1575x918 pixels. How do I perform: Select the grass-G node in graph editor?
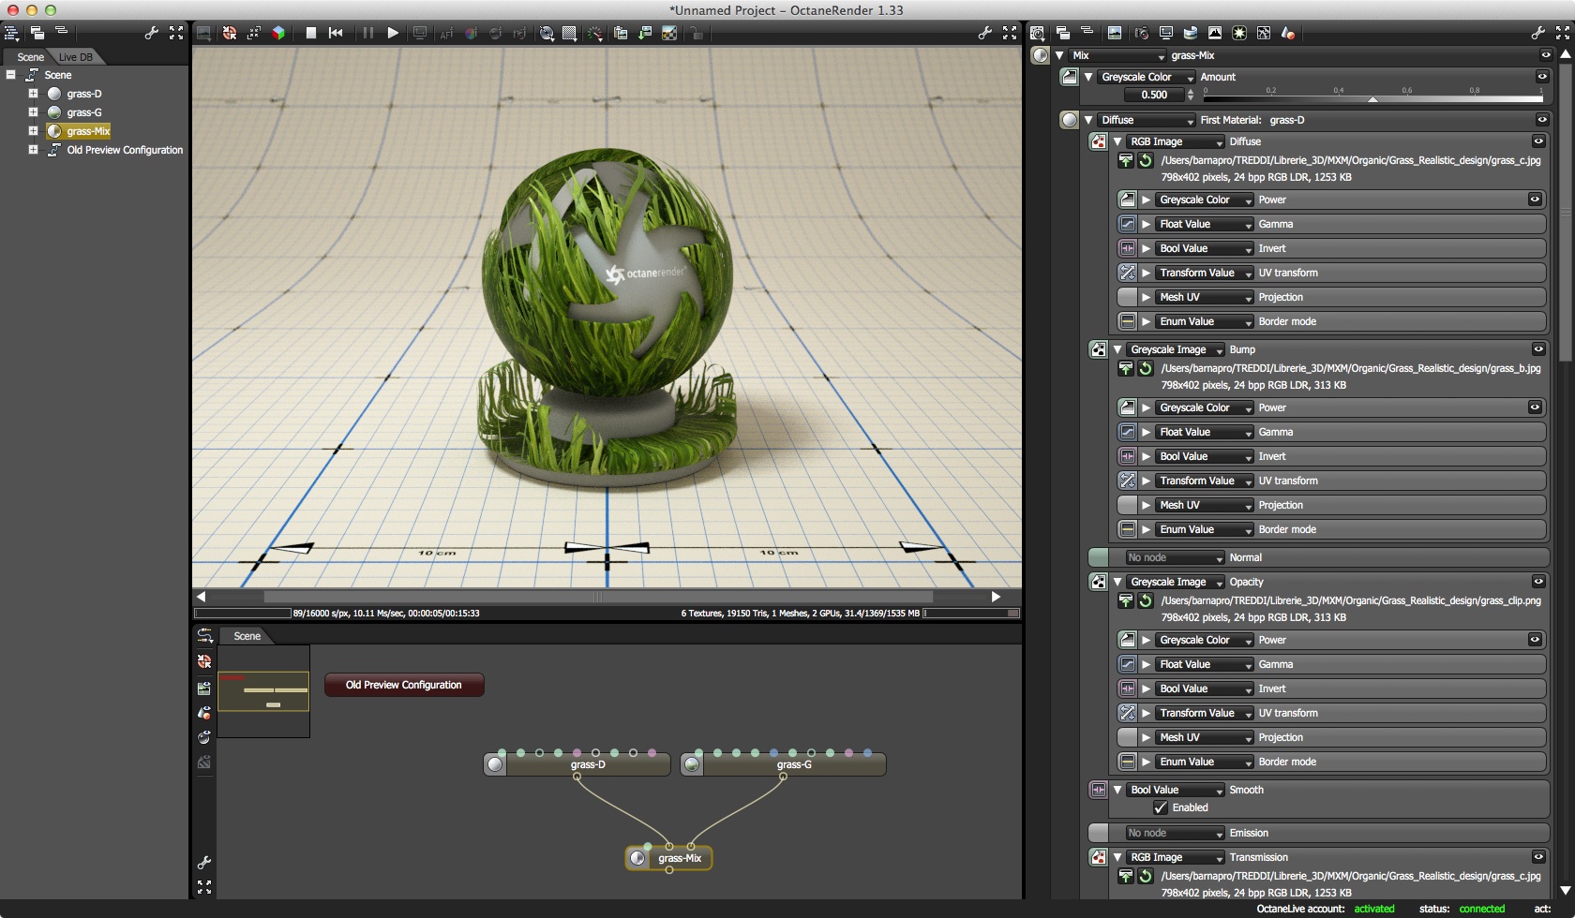tap(784, 764)
